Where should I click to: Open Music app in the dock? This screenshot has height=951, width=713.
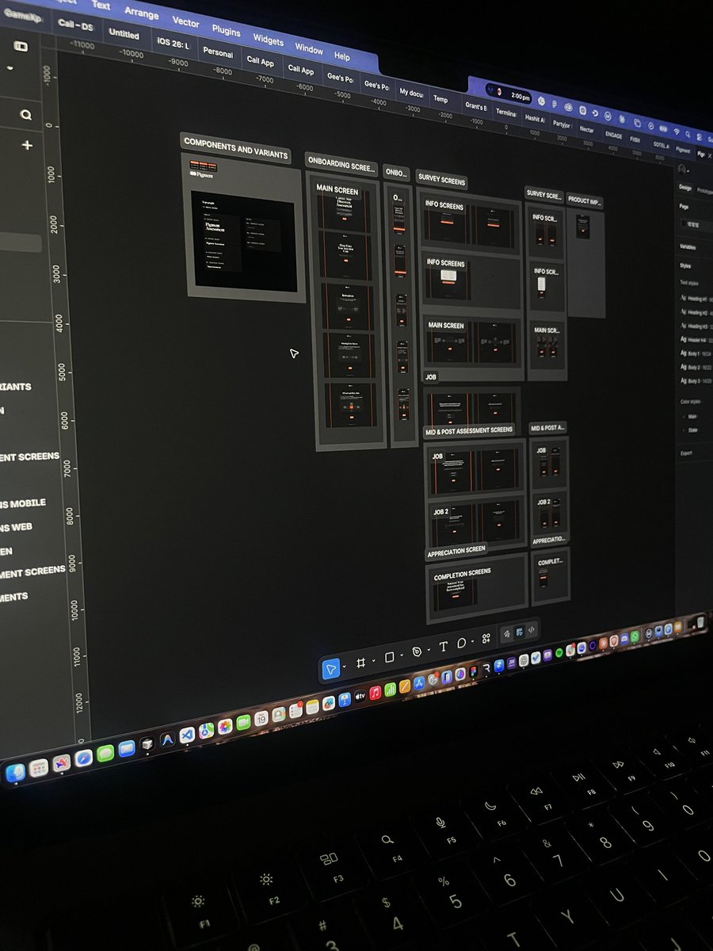click(x=376, y=693)
